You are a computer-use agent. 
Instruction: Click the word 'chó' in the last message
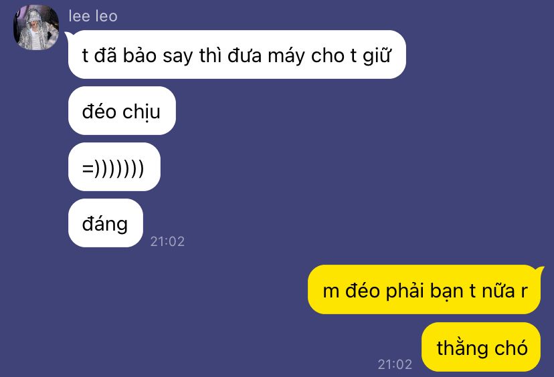click(511, 348)
